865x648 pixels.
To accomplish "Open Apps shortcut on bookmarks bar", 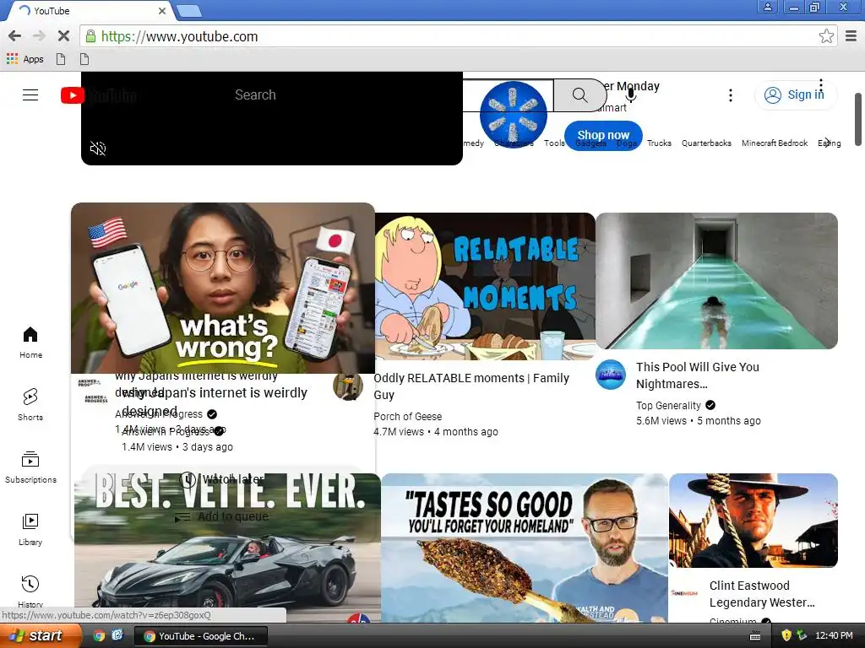I will (24, 59).
